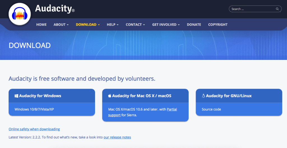Click the free software and volunteers heading
This screenshot has height=148, width=287.
point(82,79)
